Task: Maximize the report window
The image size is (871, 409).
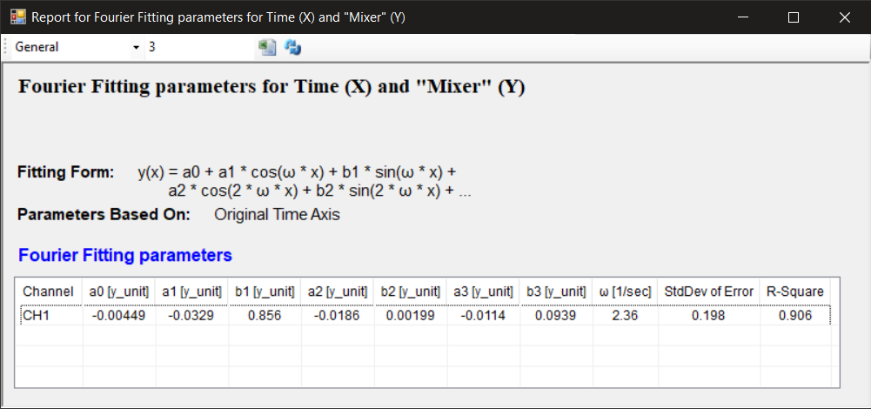Action: click(793, 17)
